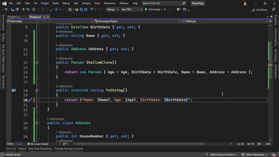Click the screwdriver quick actions icon
Screen dimensions: 279x157
[x=30, y=100]
